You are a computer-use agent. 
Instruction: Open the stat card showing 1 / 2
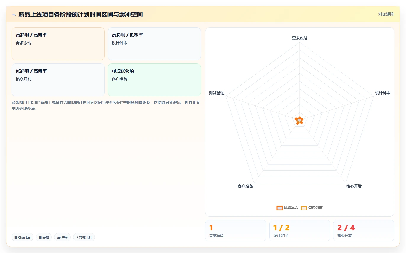300,231
